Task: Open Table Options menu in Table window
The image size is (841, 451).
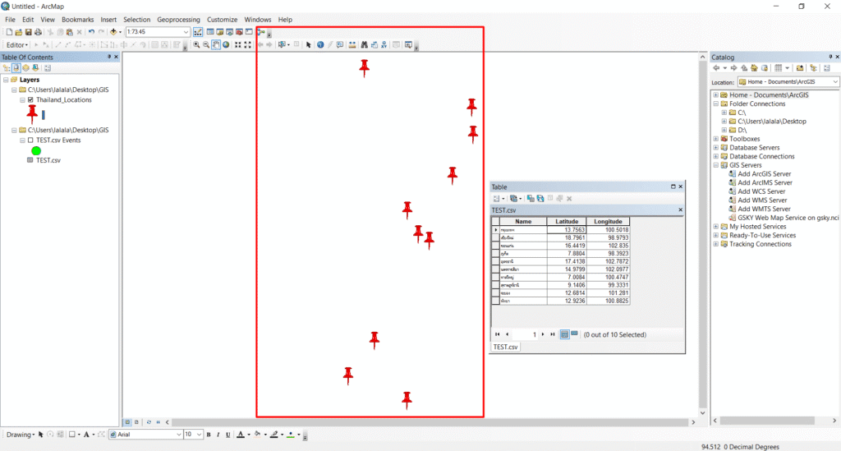Action: point(499,199)
